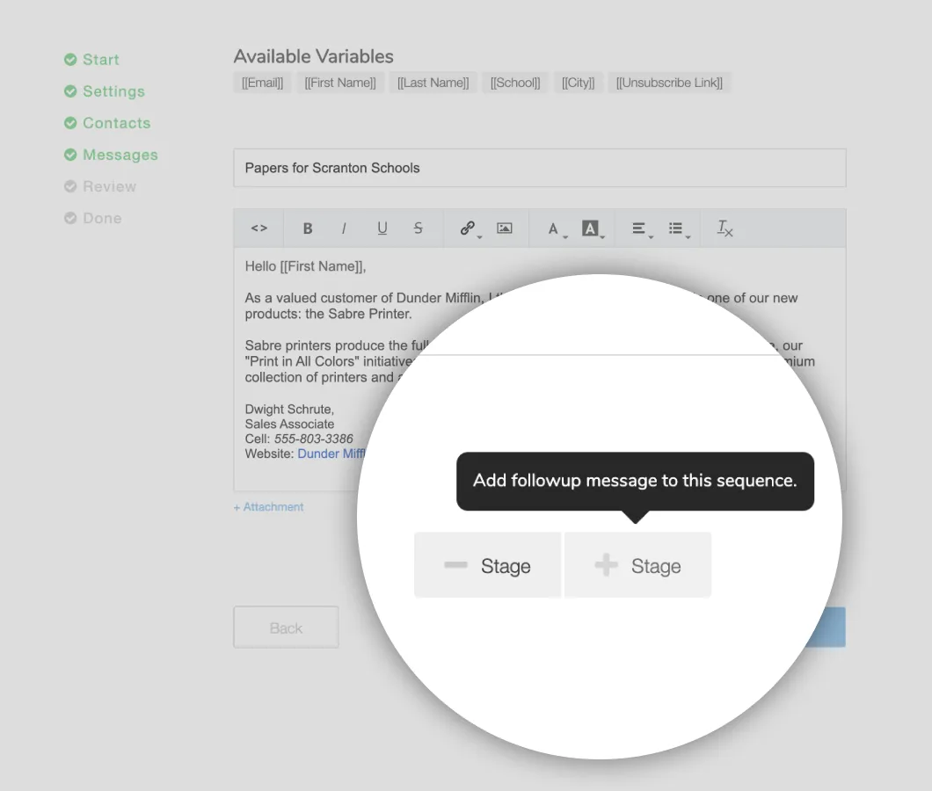Open the text alignment dropdown
The height and width of the screenshot is (791, 932).
(x=641, y=229)
